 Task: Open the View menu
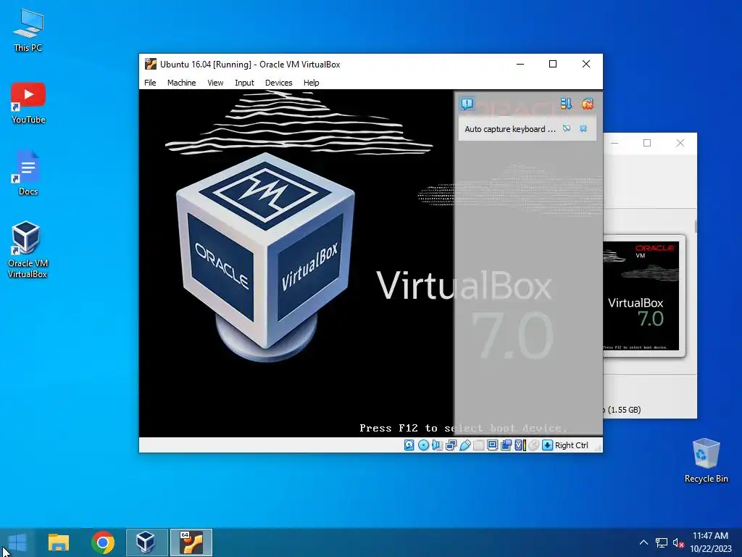(215, 83)
